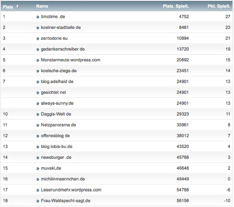Select the rank value 56156
This screenshot has height=207, width=234.
tap(183, 200)
